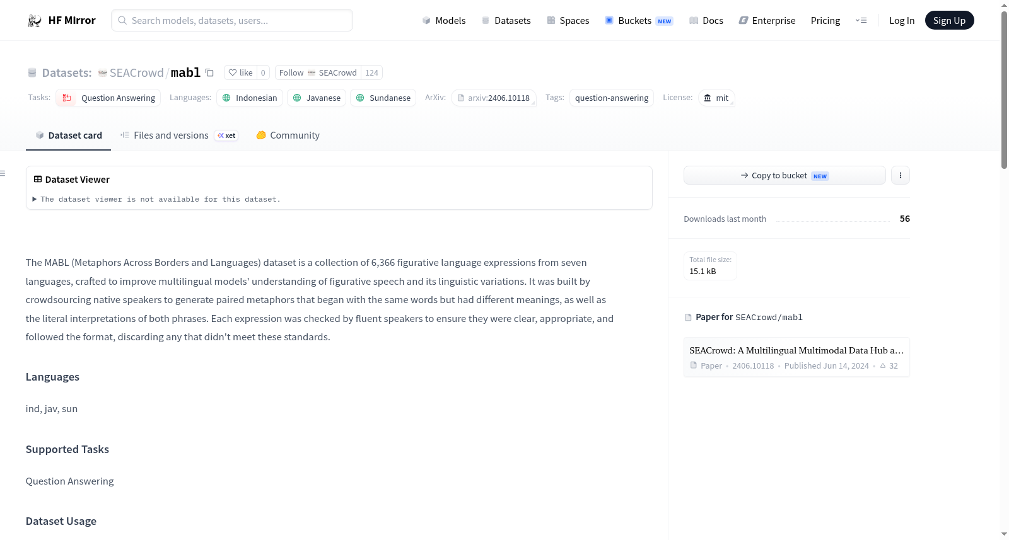
Task: Click the Datasets breadcrumb label
Action: pos(67,73)
